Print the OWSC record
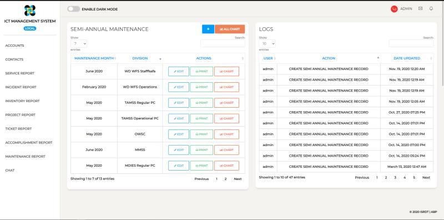This screenshot has width=444, height=220. pyautogui.click(x=201, y=134)
